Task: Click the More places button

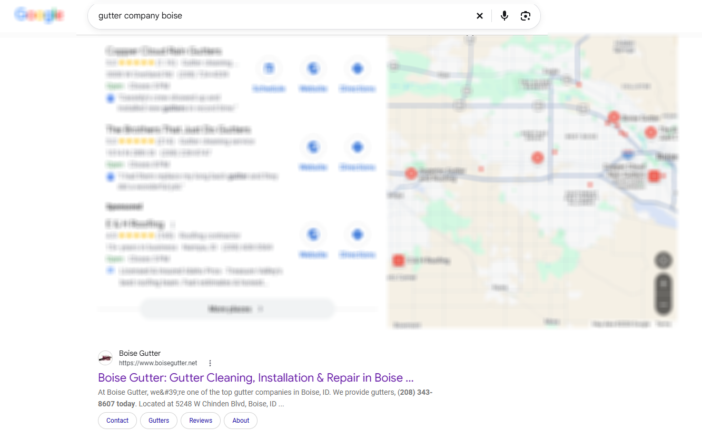Action: 237,309
